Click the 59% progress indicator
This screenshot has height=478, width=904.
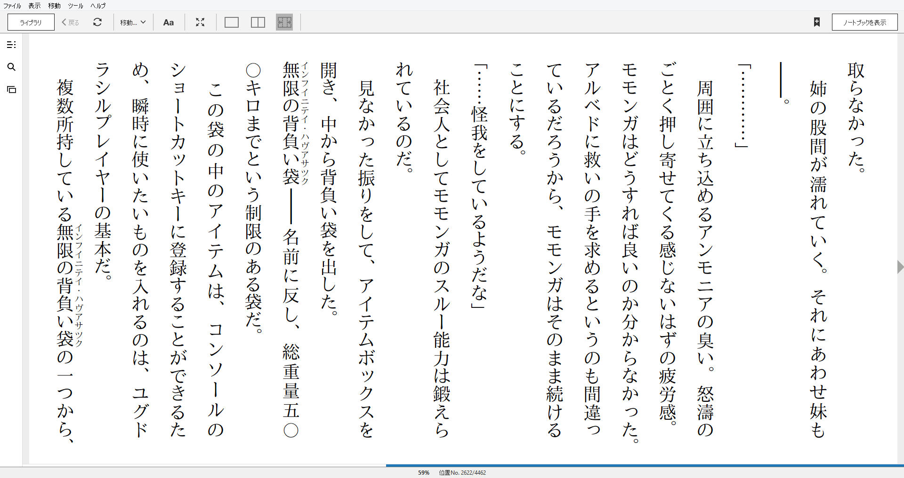[424, 473]
